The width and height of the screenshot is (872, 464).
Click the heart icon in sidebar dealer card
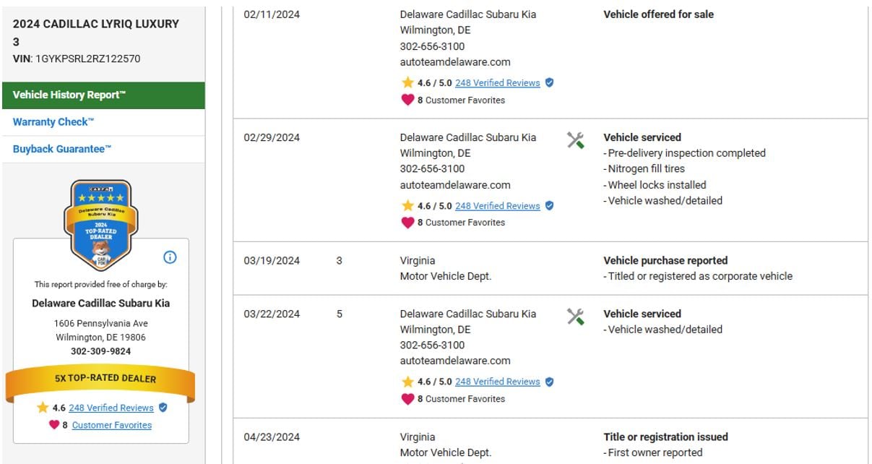point(54,425)
